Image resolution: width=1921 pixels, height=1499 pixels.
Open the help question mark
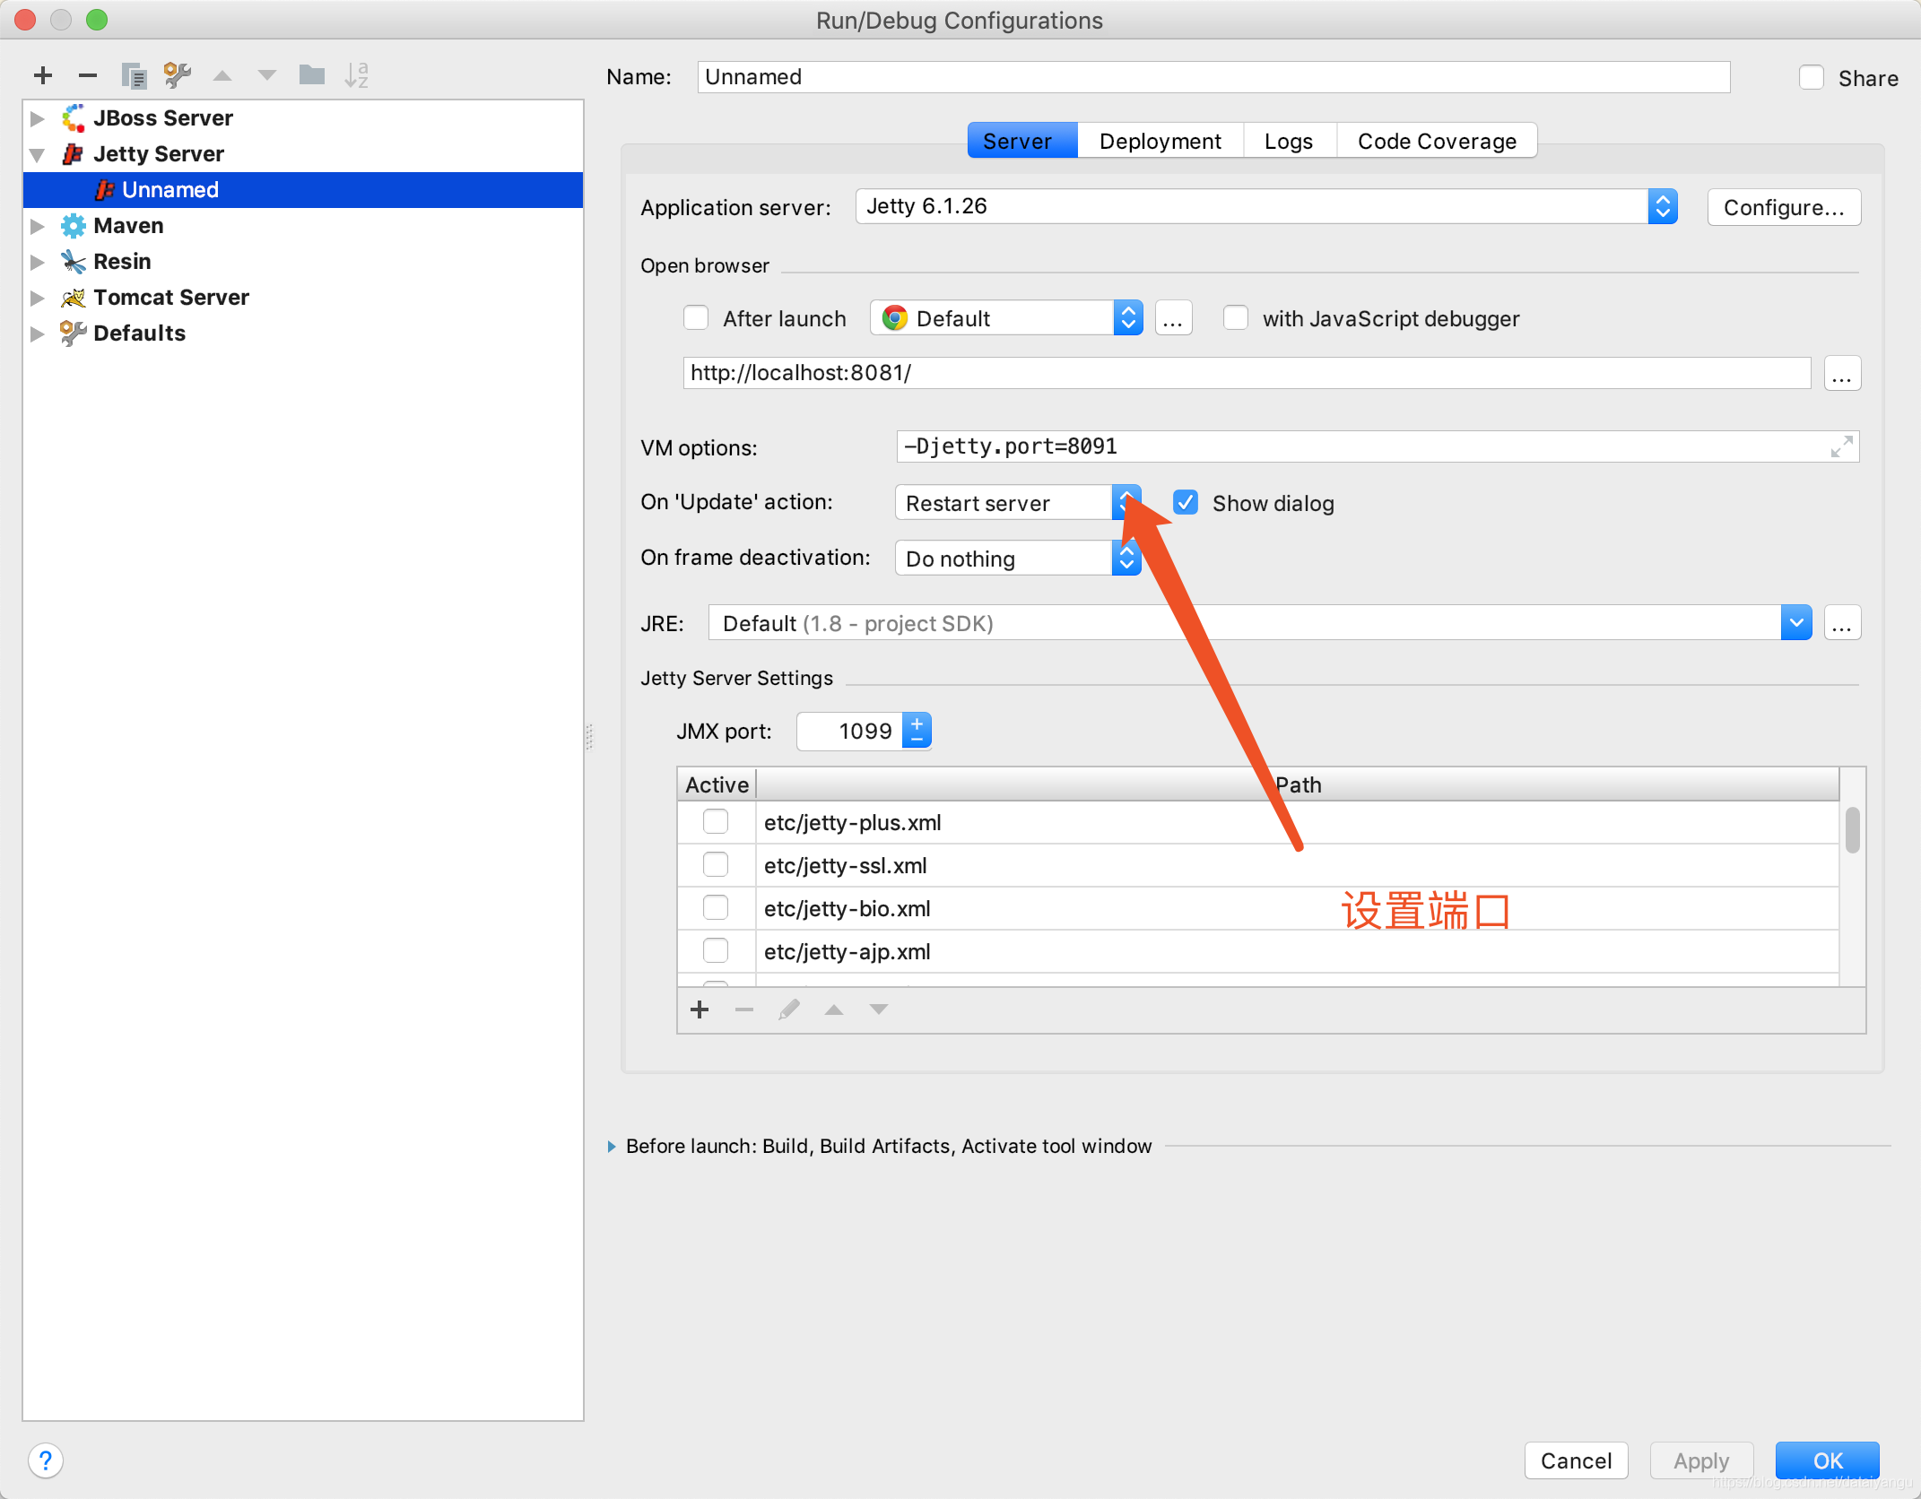click(46, 1460)
